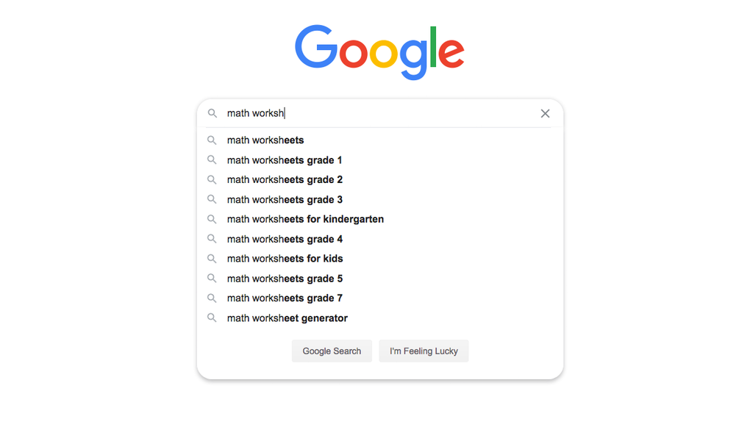Click the search icon beside 'math worksheets'
Viewport: 753px width, 430px height.
click(x=213, y=140)
